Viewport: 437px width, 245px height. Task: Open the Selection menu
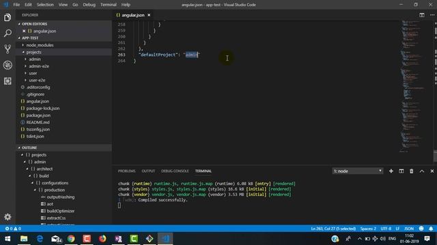tap(45, 5)
